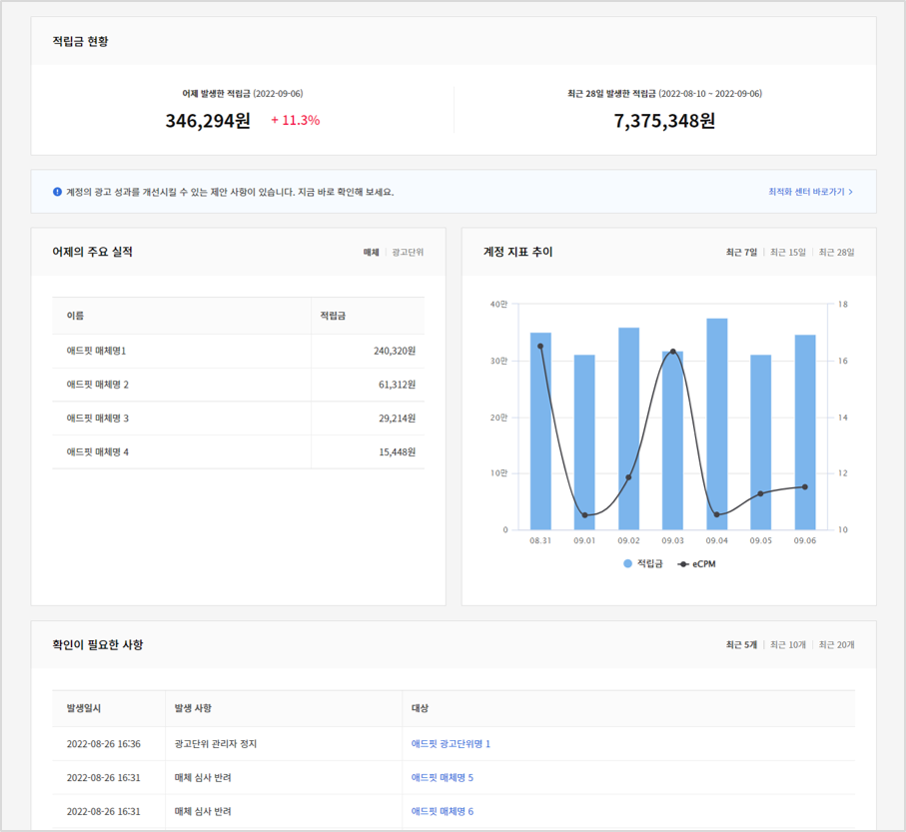Click the 09.02 x-axis date label
The height and width of the screenshot is (832, 906).
628,540
